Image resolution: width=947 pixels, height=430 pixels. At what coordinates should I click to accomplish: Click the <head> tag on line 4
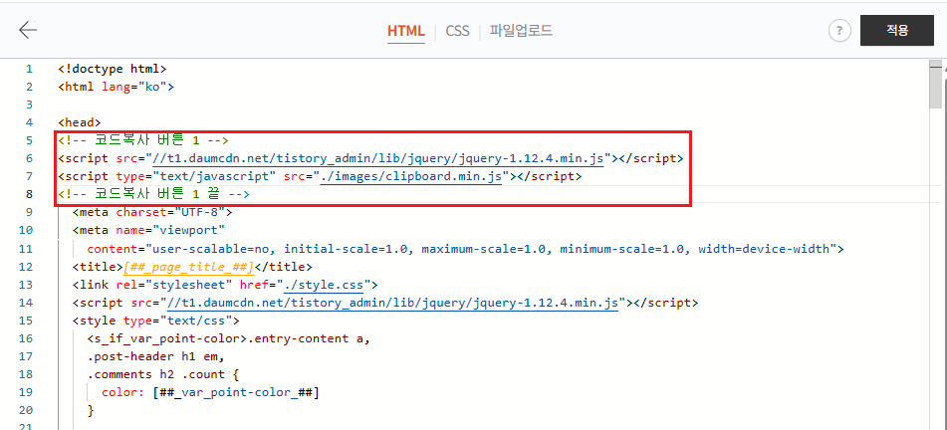(79, 122)
